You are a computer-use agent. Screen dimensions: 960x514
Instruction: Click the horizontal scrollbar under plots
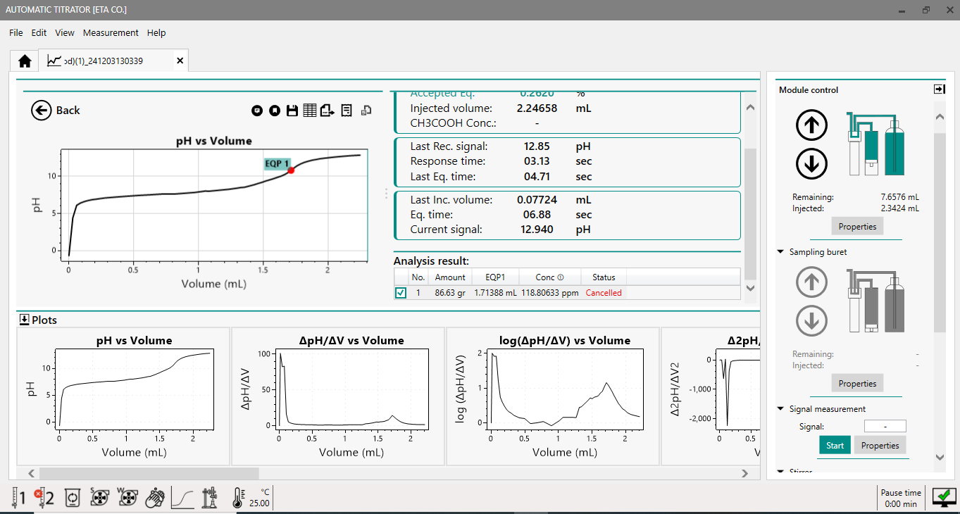(x=149, y=474)
